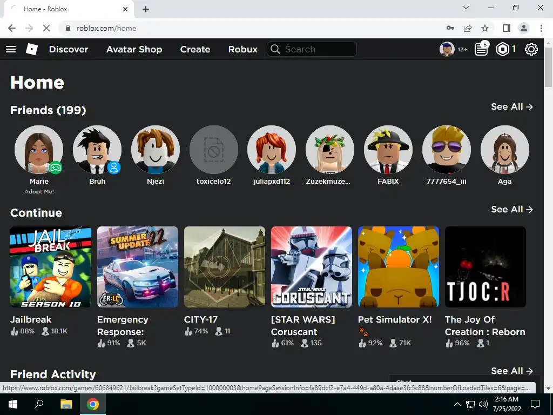Open the Jailbreak game tile
This screenshot has width=553, height=415.
point(51,267)
